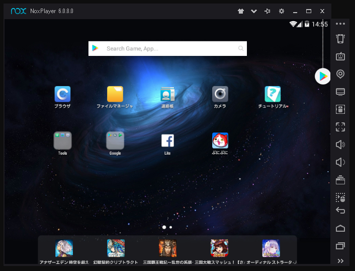Open the sidebar three-dots more menu

[340, 24]
